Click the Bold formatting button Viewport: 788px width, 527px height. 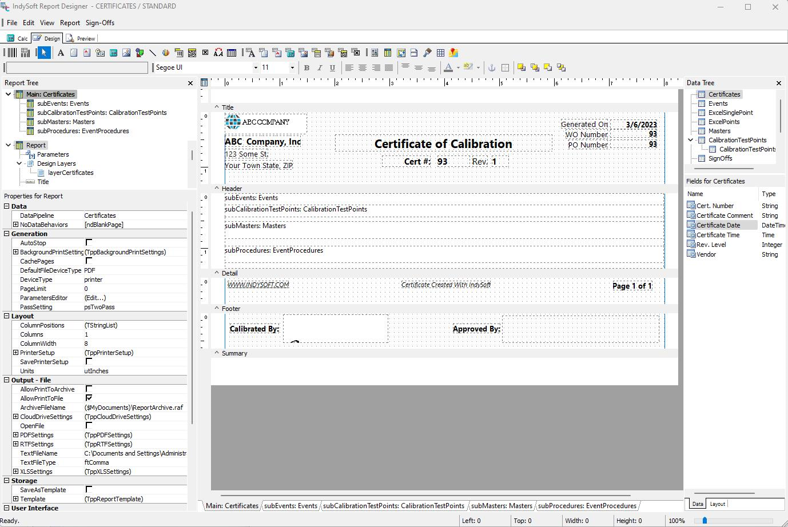pos(307,67)
